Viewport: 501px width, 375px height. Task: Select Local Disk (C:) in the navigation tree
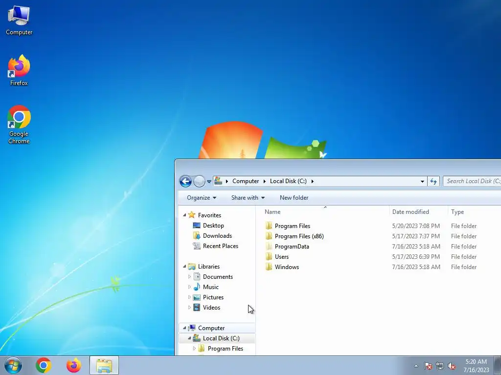point(221,338)
